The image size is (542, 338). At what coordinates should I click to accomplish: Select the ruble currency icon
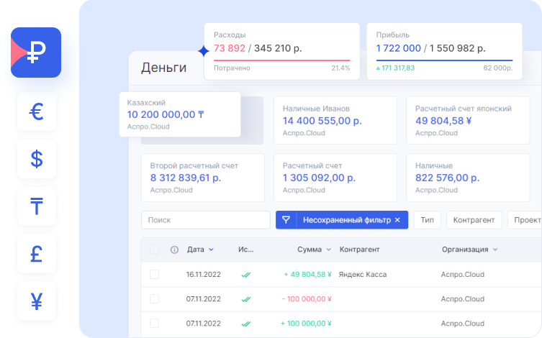pos(36,53)
